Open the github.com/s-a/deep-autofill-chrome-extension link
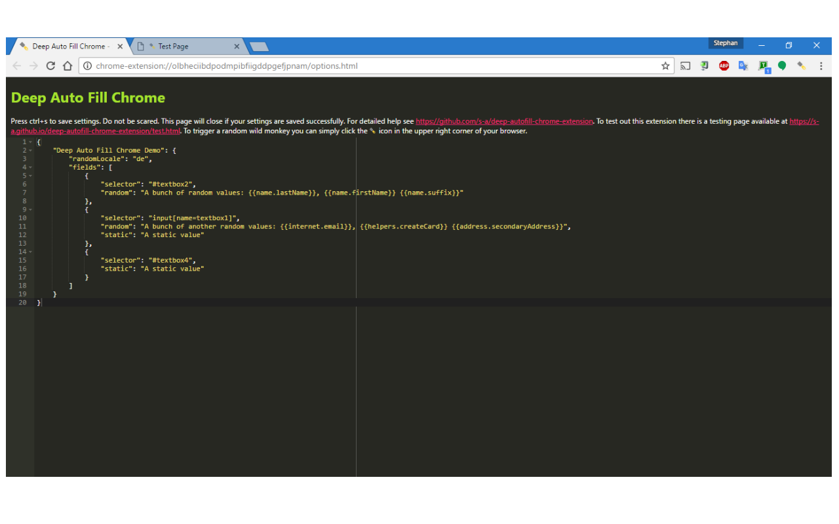839x524 pixels. coord(504,121)
